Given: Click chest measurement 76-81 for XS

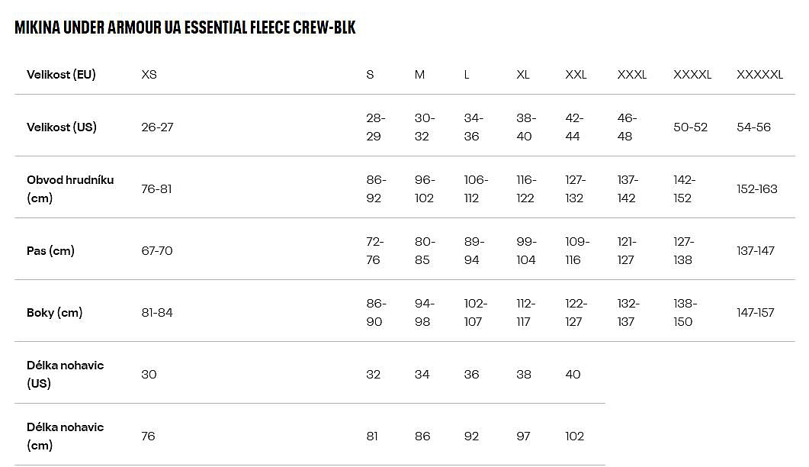Looking at the screenshot, I should (x=156, y=189).
